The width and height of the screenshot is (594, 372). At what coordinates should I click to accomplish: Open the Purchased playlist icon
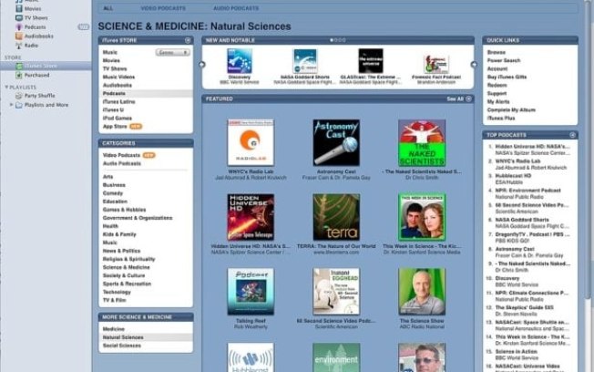19,75
